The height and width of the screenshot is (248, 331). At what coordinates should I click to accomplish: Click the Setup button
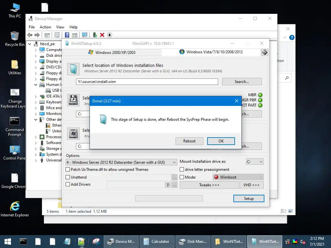[249, 199]
